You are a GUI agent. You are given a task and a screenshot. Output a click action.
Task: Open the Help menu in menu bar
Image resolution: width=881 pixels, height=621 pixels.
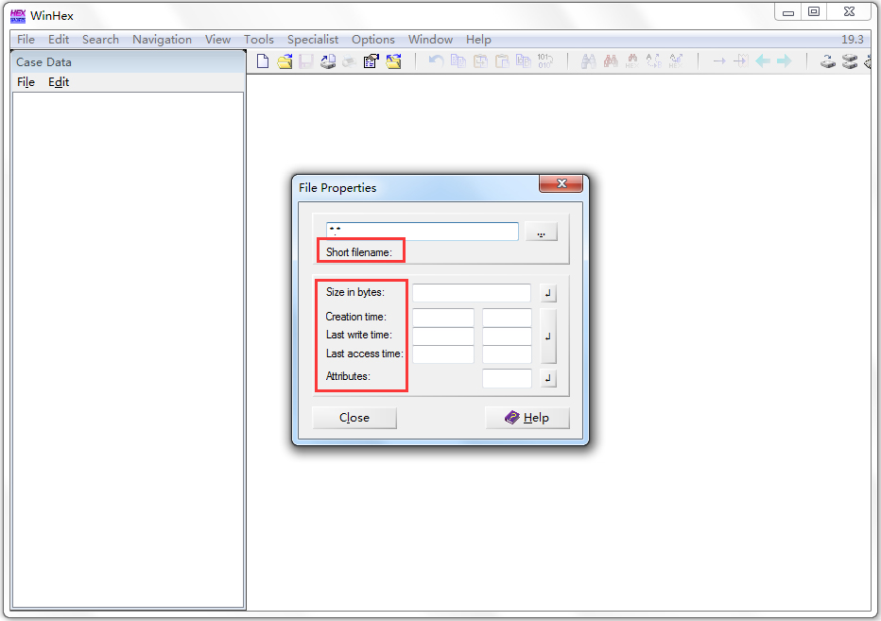(478, 40)
